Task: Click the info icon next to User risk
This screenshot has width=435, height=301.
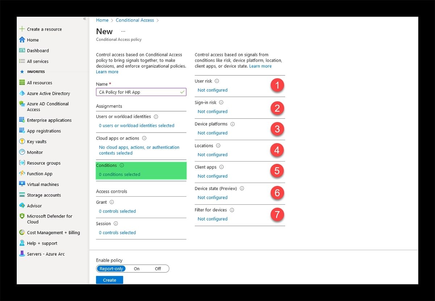Action: pyautogui.click(x=217, y=81)
